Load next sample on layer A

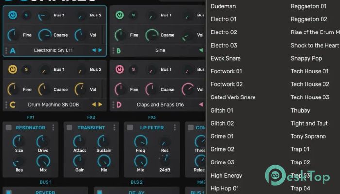(100, 50)
